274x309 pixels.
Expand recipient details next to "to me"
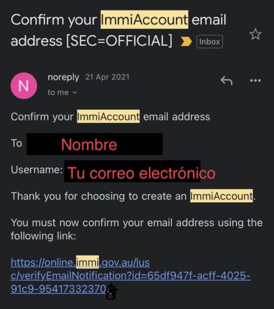pos(75,92)
